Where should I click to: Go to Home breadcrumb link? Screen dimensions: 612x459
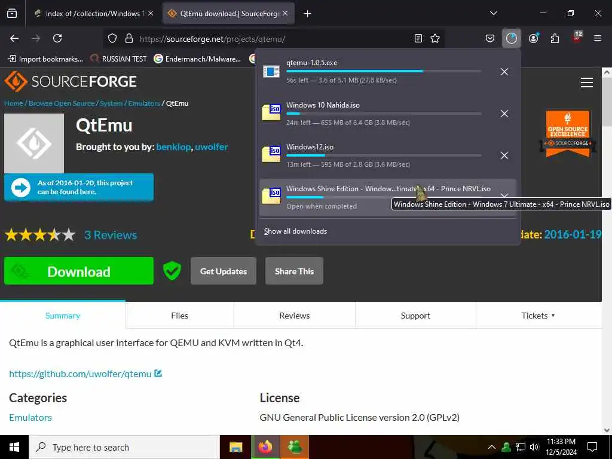click(x=14, y=103)
